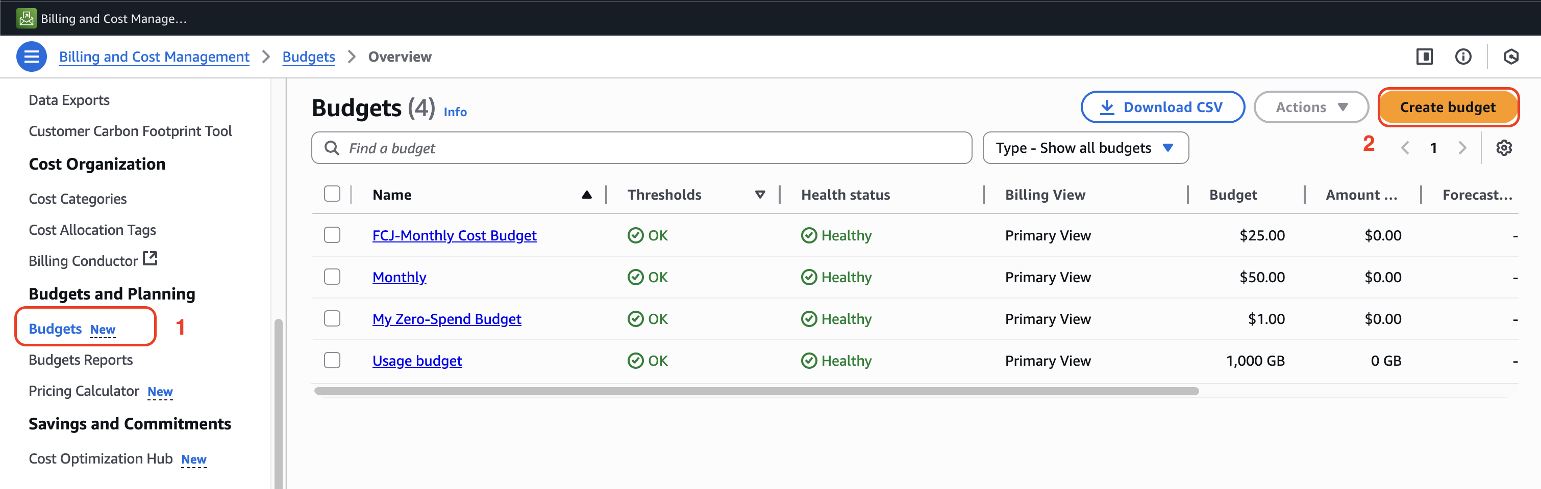Click the horizontal table scrollbar
The width and height of the screenshot is (1541, 489).
pyautogui.click(x=756, y=392)
